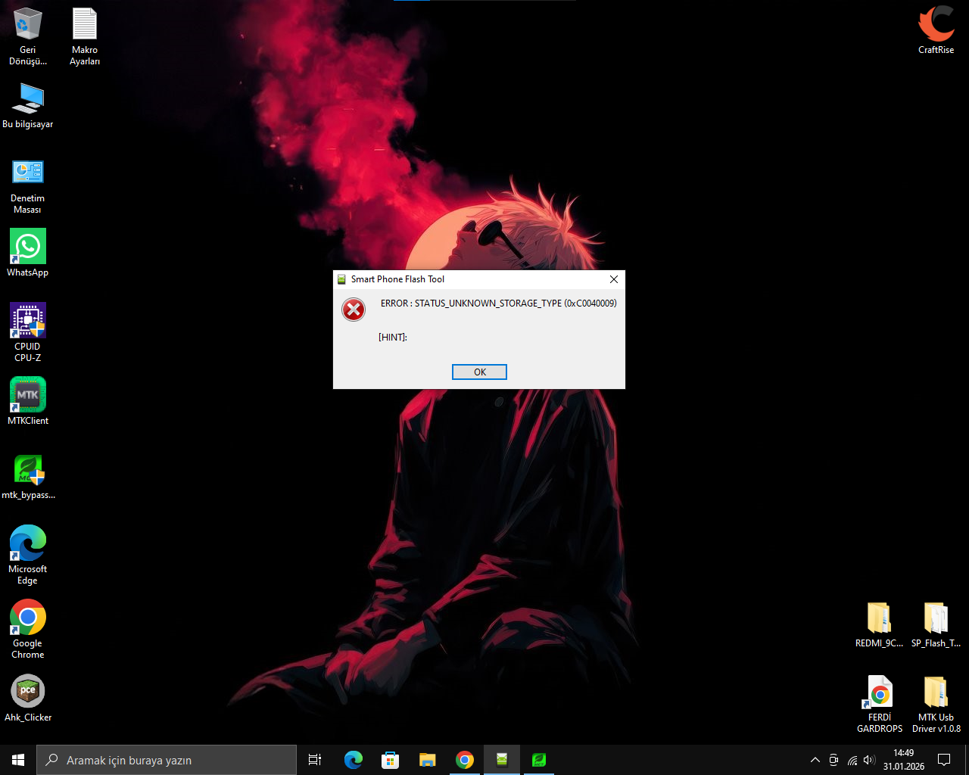
Task: Select the FERDİ GARDROPS shortcut icon
Action: 879,704
